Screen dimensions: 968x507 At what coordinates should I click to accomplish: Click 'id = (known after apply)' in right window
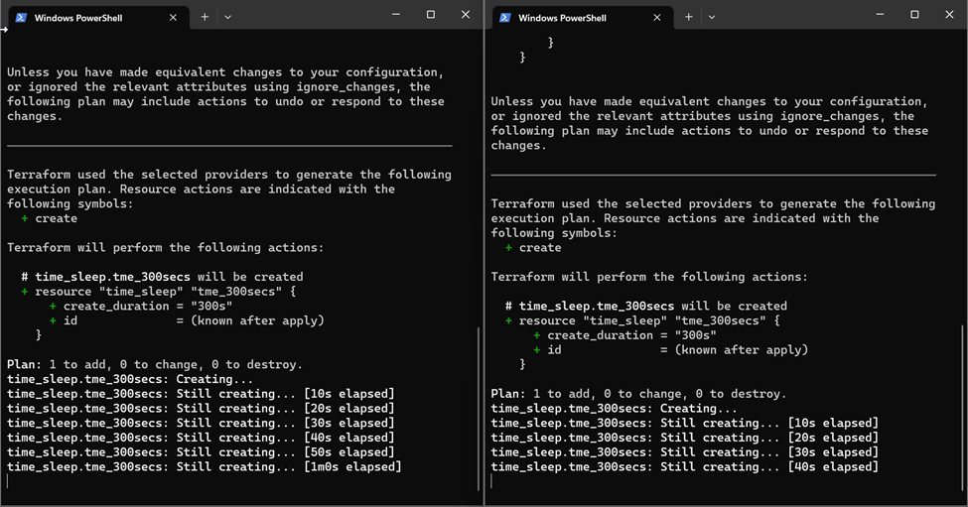pyautogui.click(x=670, y=349)
